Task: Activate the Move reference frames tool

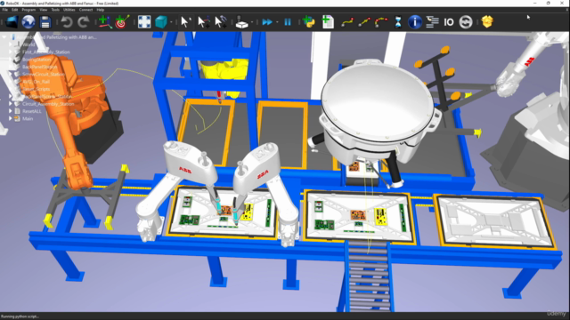Action: click(x=204, y=22)
